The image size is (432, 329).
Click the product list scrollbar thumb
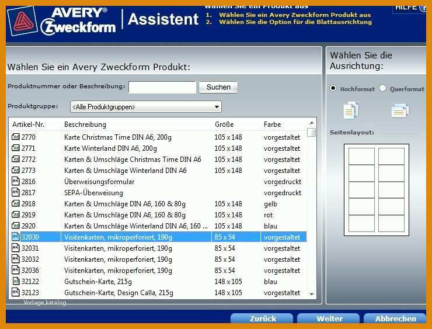coord(311,133)
